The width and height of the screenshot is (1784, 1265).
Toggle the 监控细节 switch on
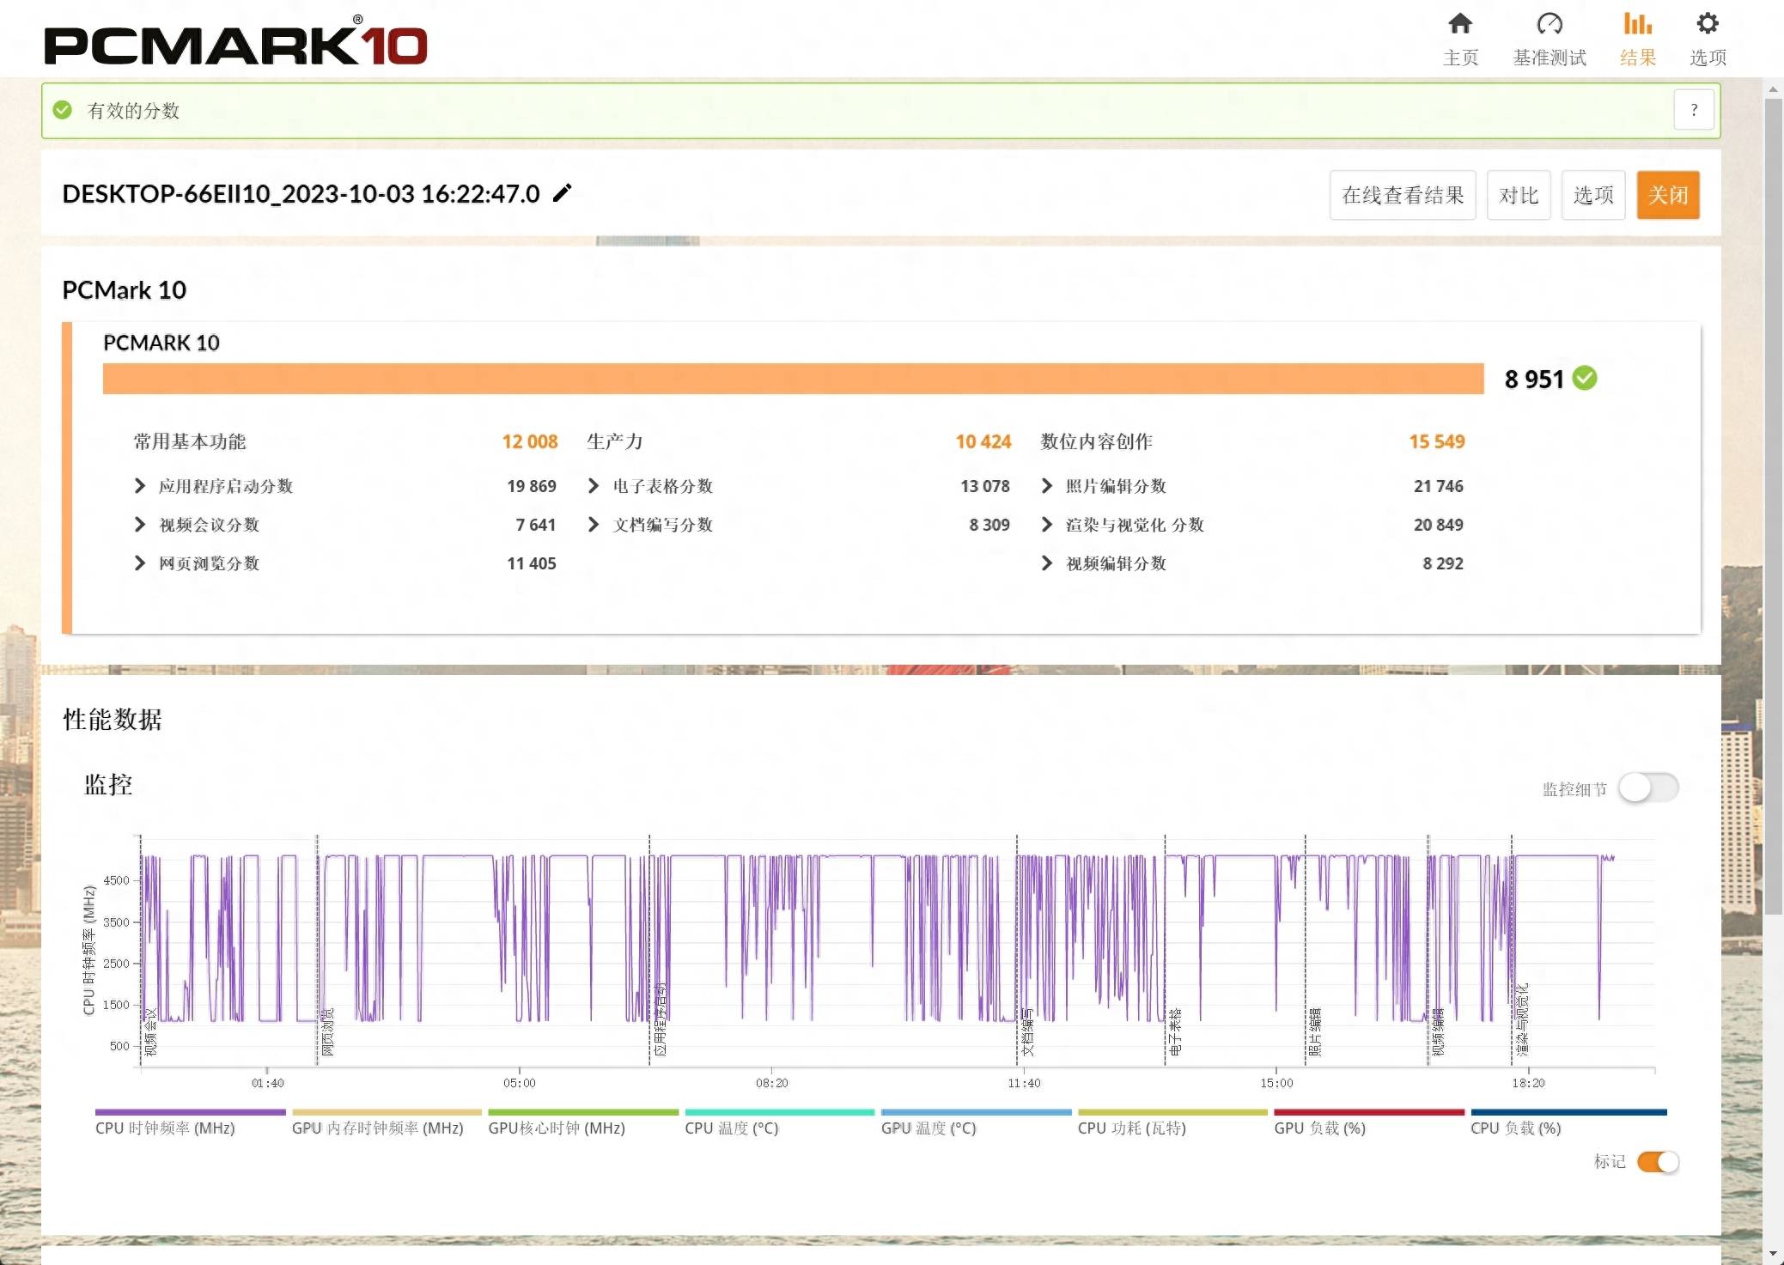[x=1647, y=788]
